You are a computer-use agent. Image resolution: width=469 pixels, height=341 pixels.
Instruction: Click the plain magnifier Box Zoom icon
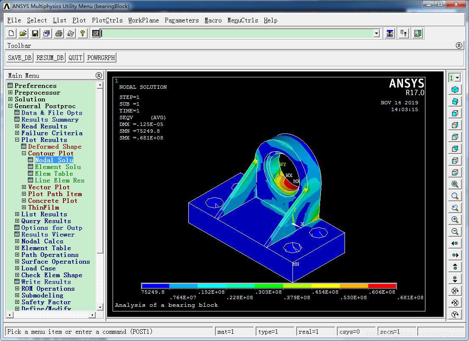[x=455, y=196]
